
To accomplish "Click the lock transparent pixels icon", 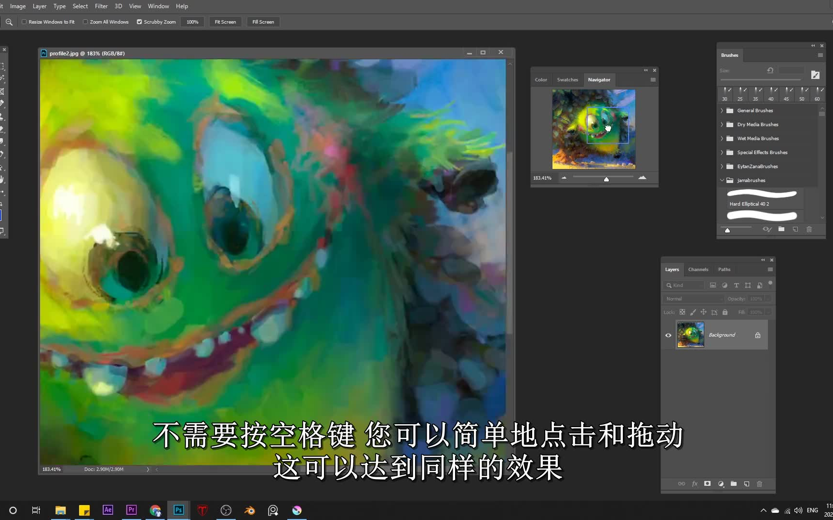I will tap(682, 312).
